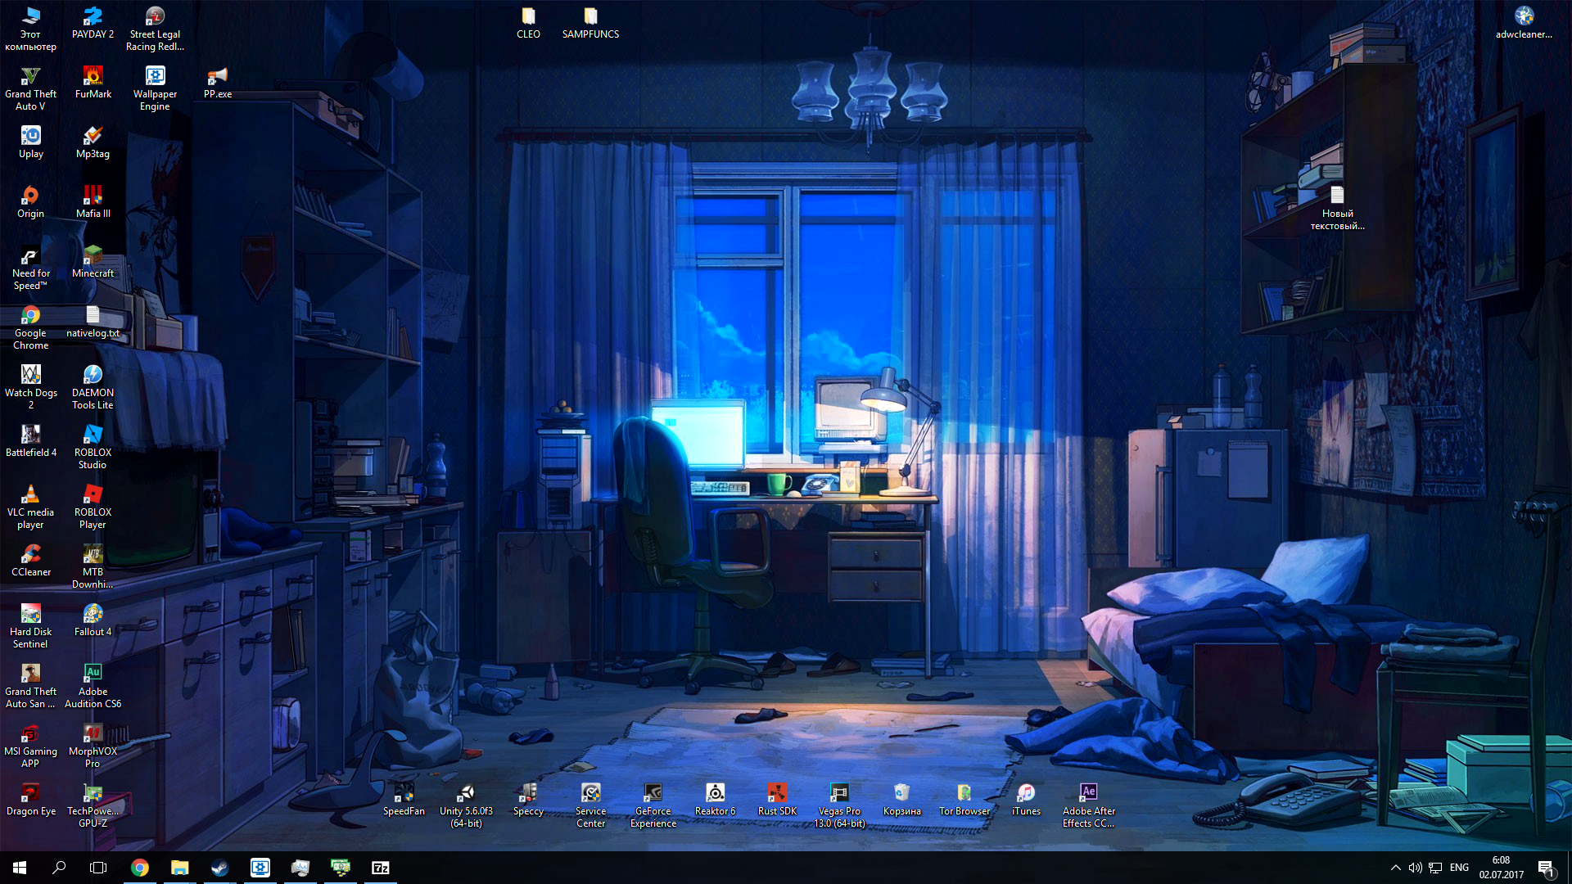The image size is (1572, 884).
Task: Select VLC media player icon
Action: (x=30, y=507)
